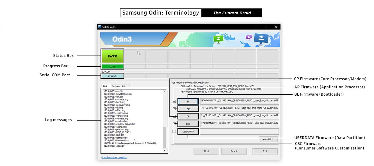The height and width of the screenshot is (166, 374).
Task: Click the Odin3 app icon in title bar
Action: 100,27
